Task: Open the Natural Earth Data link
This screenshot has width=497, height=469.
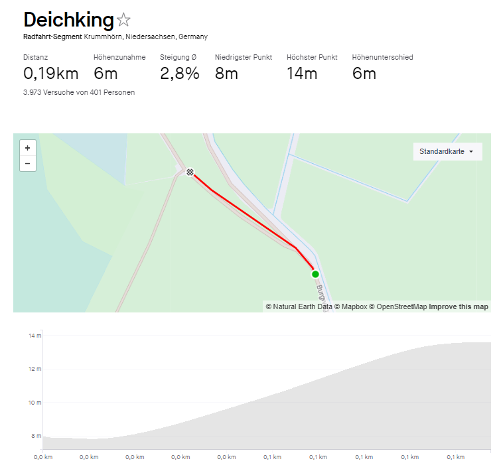Action: 301,306
